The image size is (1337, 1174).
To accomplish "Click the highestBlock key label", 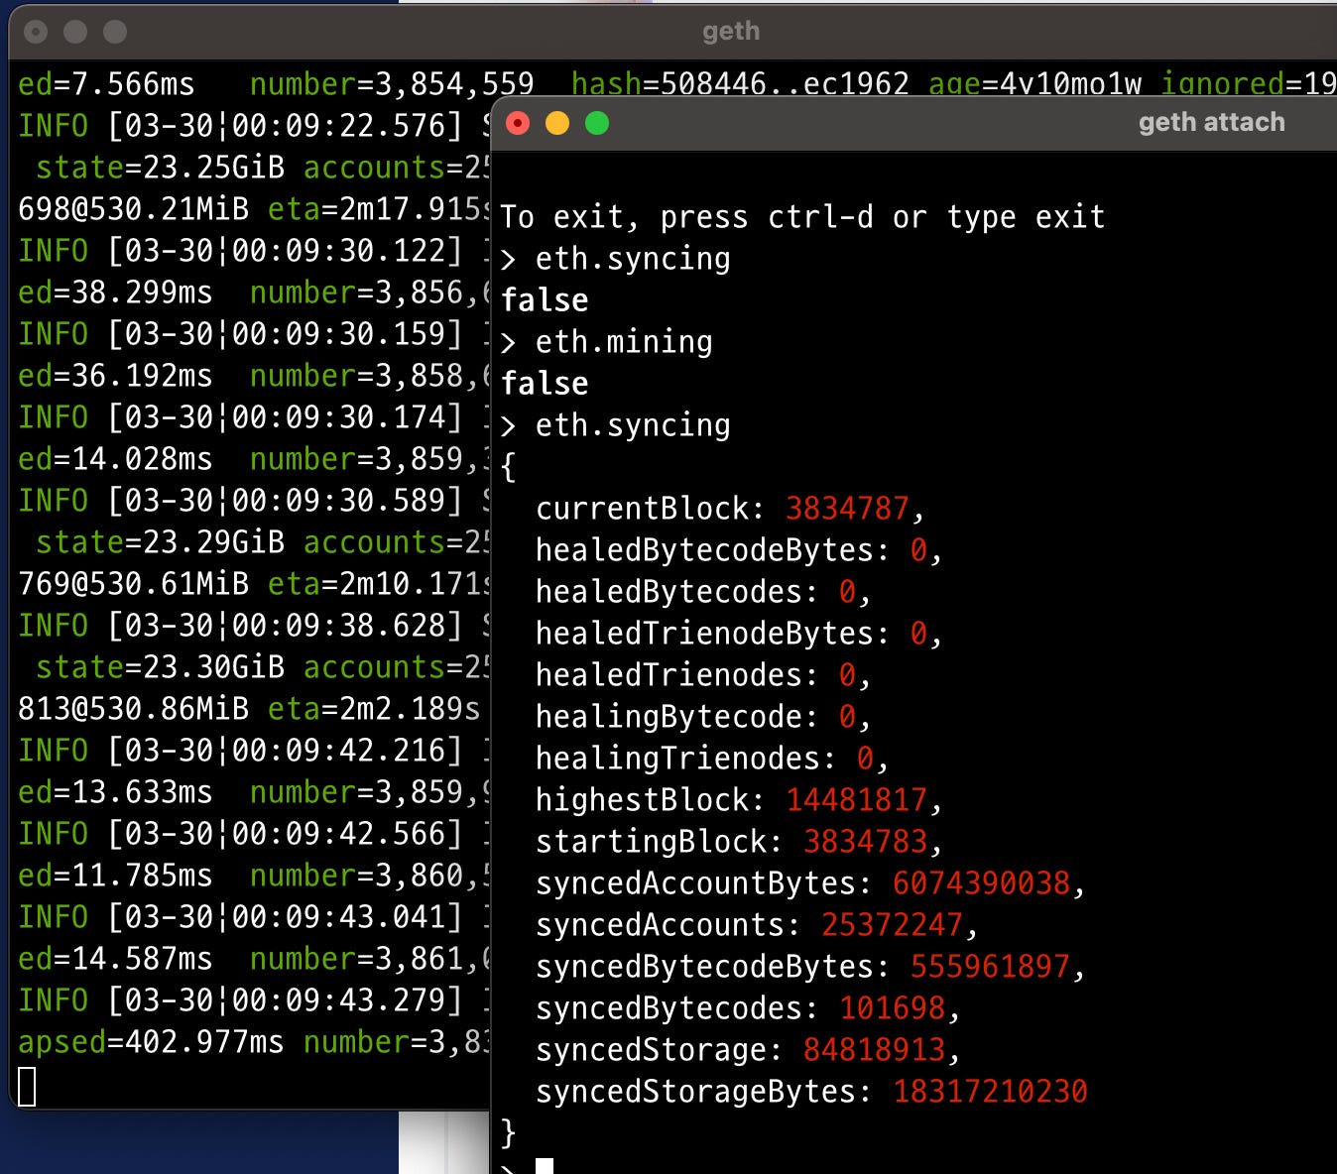I will [651, 800].
